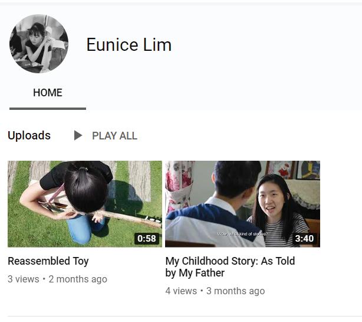The width and height of the screenshot is (362, 322).
Task: Click the underline beneath the HOME tab
Action: click(48, 109)
